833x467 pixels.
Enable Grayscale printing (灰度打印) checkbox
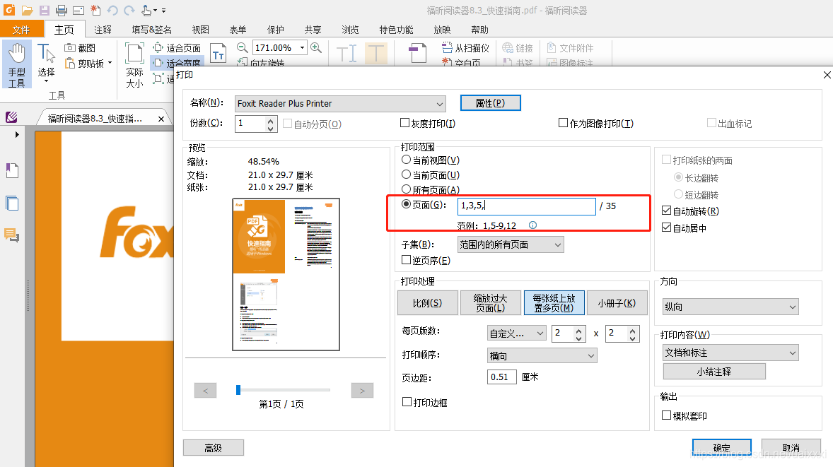pyautogui.click(x=404, y=123)
